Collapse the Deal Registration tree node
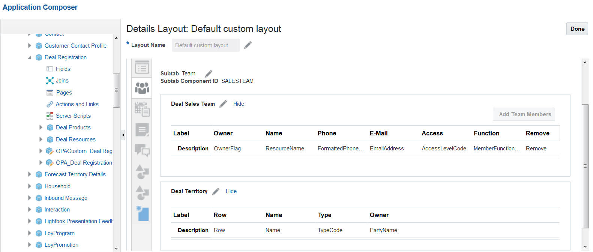The image size is (593, 252). click(x=29, y=57)
